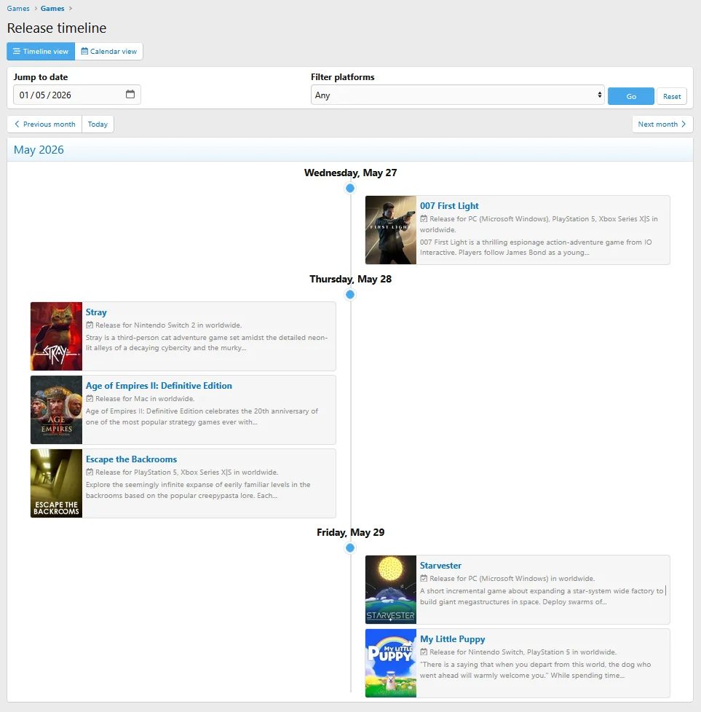Switch to Calendar view tab

pyautogui.click(x=109, y=51)
